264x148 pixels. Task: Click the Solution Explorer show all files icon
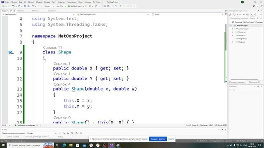[x=247, y=15]
